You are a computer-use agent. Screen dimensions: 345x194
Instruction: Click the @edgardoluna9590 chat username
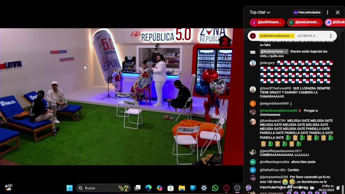coord(274,103)
